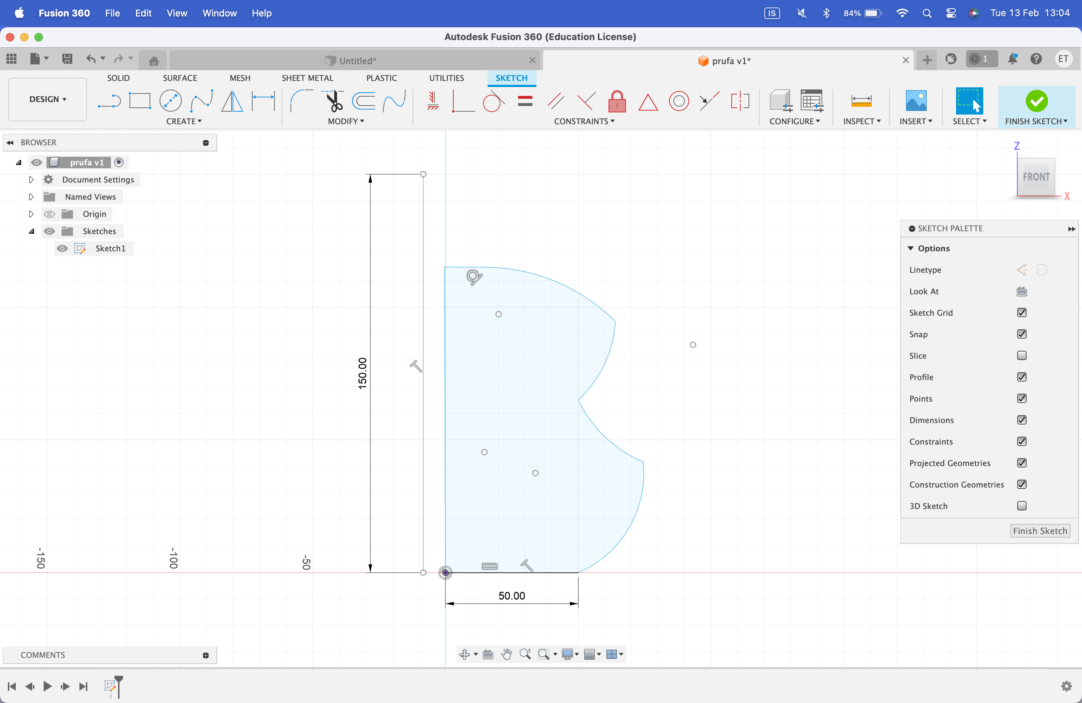
Task: Select the Mirror sketch tool
Action: coord(232,101)
